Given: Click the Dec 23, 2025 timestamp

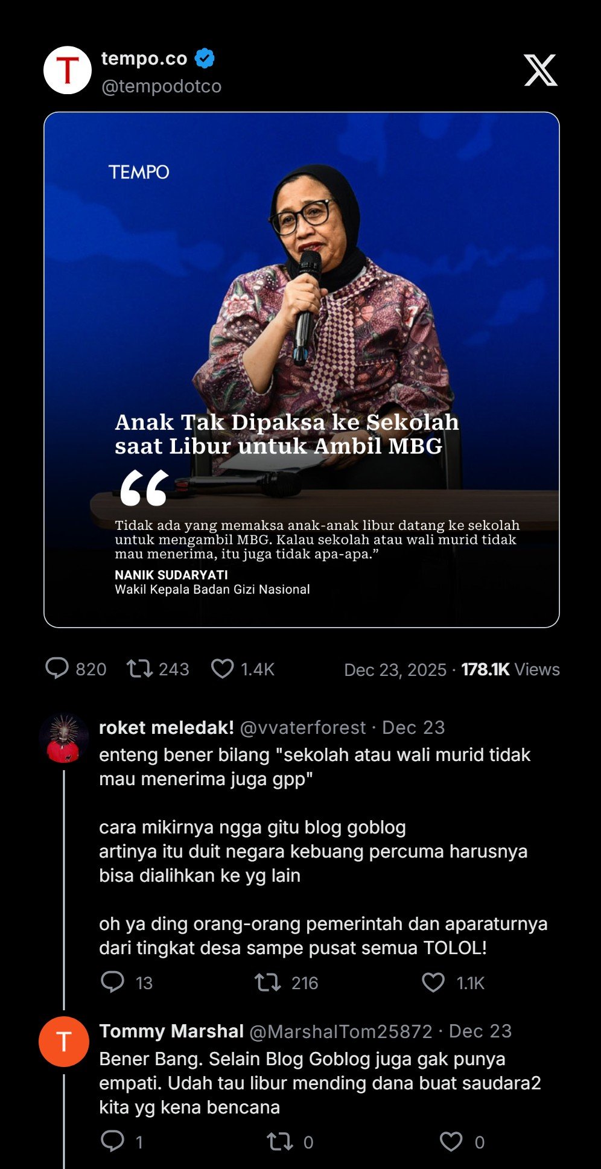Looking at the screenshot, I should (x=395, y=669).
